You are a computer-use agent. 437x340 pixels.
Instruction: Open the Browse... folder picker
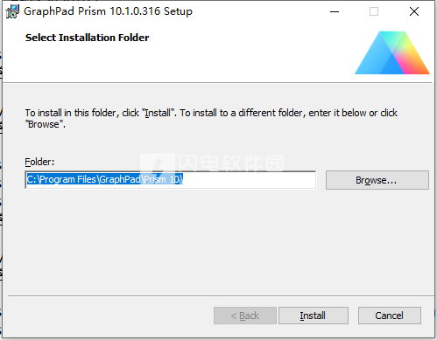click(377, 180)
